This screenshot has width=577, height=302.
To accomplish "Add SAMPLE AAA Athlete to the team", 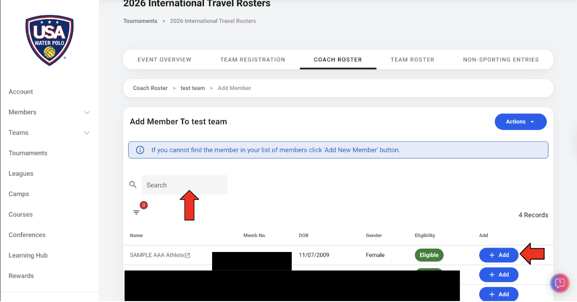I will tap(499, 255).
